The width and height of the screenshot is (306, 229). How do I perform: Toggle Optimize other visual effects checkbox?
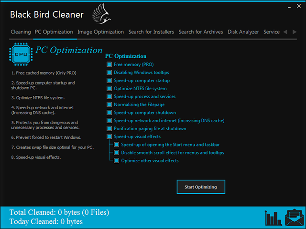pos(117,160)
